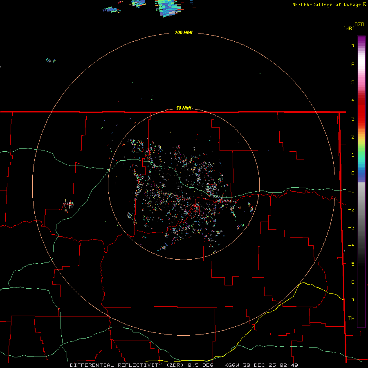Viewport: 368px width, 368px height.
Task: Click the red 3 dB band of color bar
Action: pos(361,119)
